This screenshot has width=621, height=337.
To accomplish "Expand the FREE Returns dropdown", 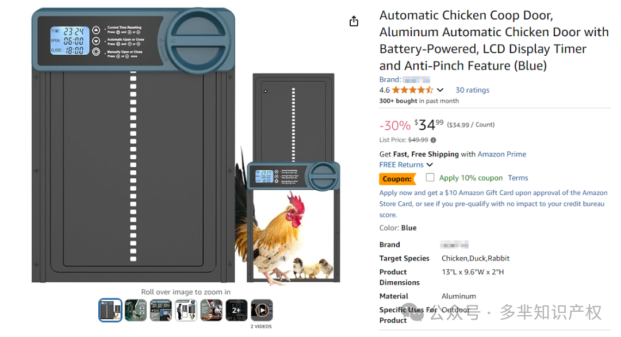I will pos(430,165).
